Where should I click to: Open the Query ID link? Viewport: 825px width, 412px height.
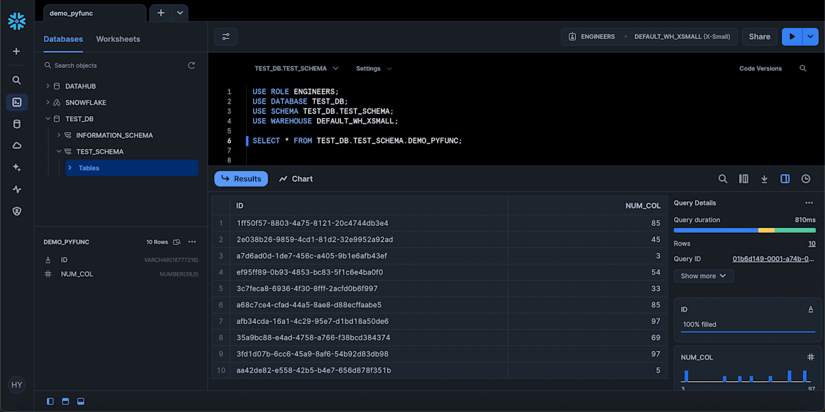(x=774, y=259)
